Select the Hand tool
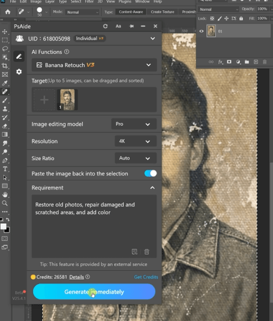 (x=4, y=195)
